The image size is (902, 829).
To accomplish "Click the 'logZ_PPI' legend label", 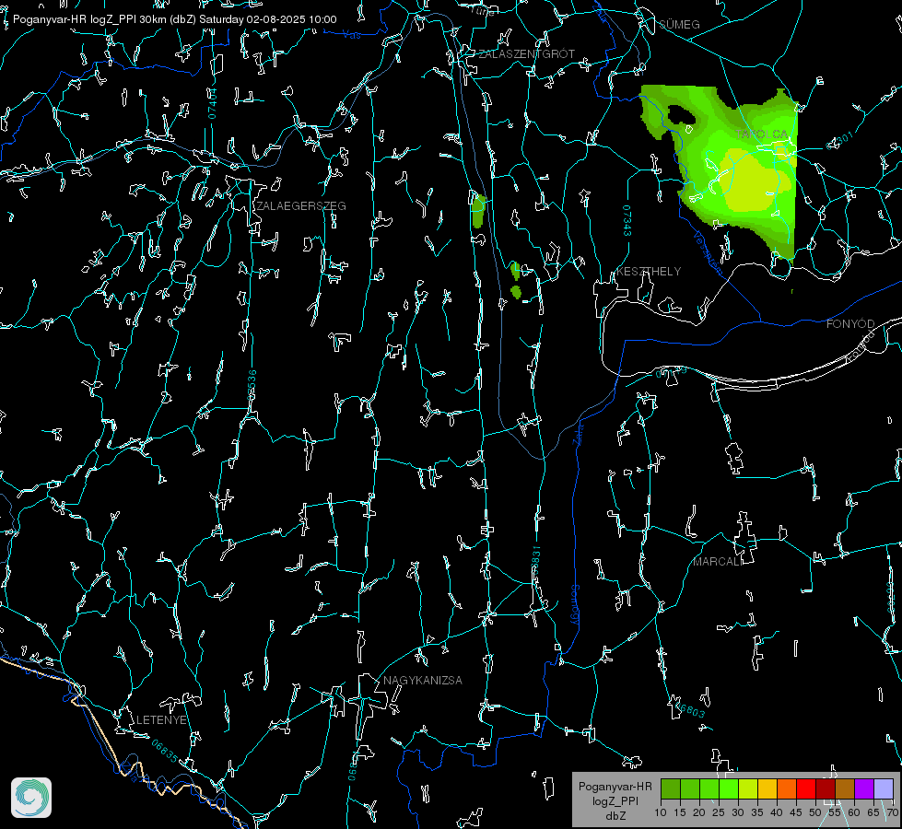I will tap(615, 800).
